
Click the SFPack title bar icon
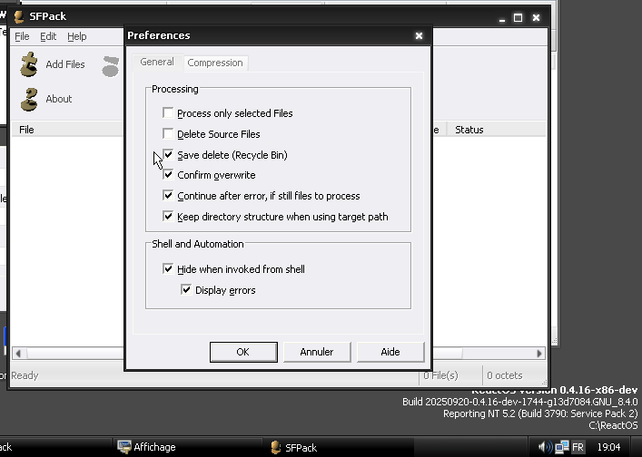pos(19,16)
